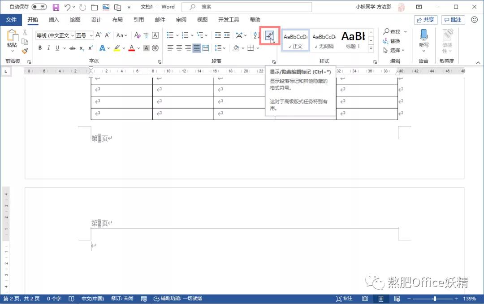Image resolution: width=484 pixels, height=304 pixels.
Task: Click the Replace (替换) icon
Action: (x=394, y=41)
